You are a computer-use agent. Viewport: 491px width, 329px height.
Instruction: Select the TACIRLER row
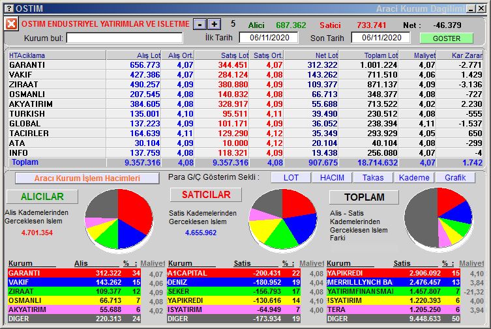point(245,133)
